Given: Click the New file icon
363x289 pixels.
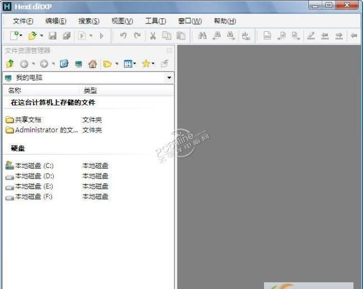Looking at the screenshot, I should (x=14, y=36).
